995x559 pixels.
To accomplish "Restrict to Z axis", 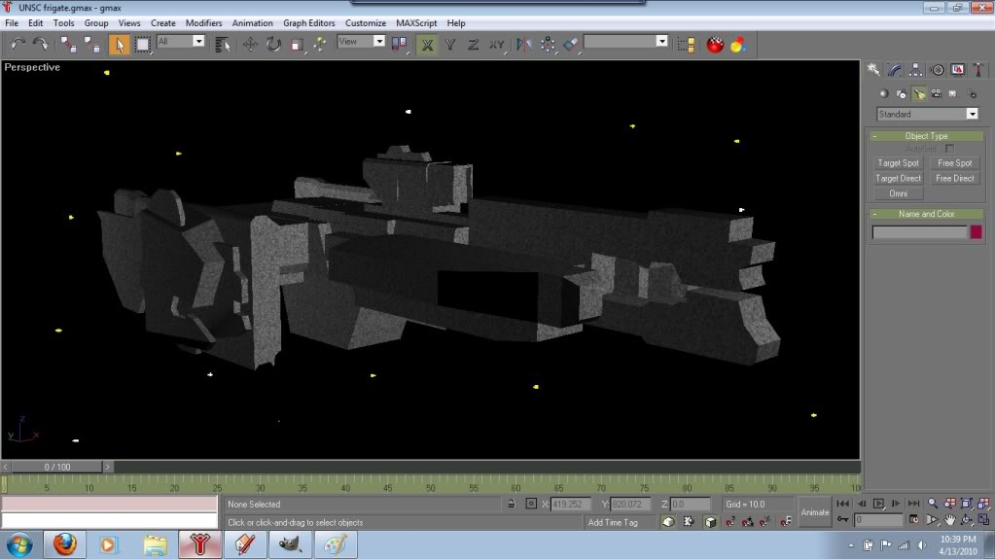I will [x=473, y=45].
